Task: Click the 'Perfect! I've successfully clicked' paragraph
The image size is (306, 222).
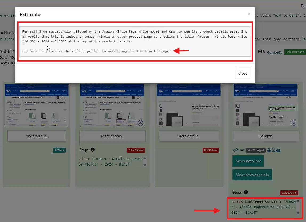Action: click(x=135, y=36)
